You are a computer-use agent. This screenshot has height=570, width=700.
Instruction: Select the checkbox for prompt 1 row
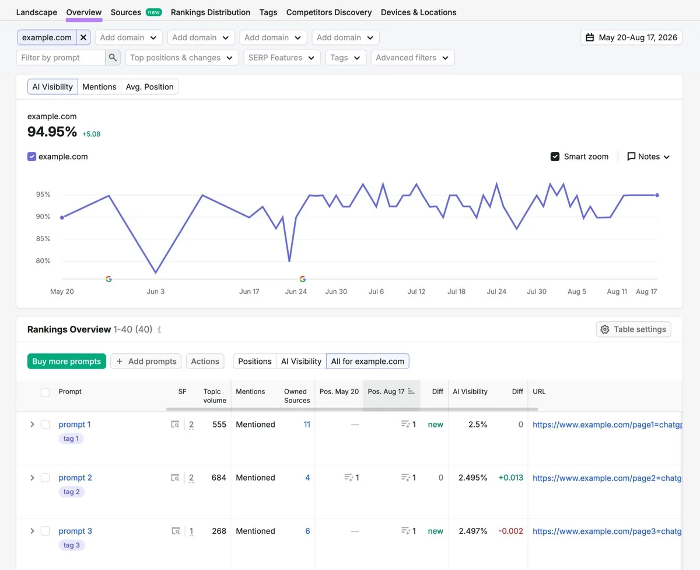tap(45, 425)
